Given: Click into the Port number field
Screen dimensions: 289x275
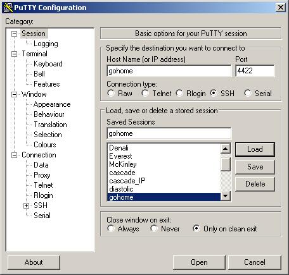Looking at the screenshot, I should tap(255, 71).
